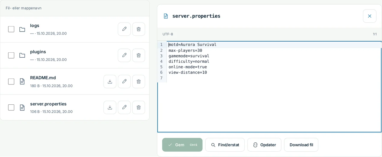The height and width of the screenshot is (157, 382).
Task: Focus the file or folder name filter field
Action: (75, 8)
